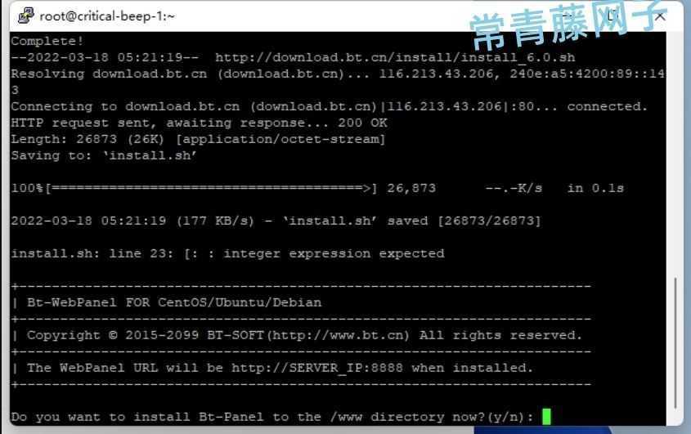Screen dimensions: 691x434
Task: Click the Copyright 2015-2099 BT-SOFT line
Action: tap(304, 335)
